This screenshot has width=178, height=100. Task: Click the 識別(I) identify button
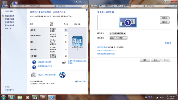click(x=165, y=22)
